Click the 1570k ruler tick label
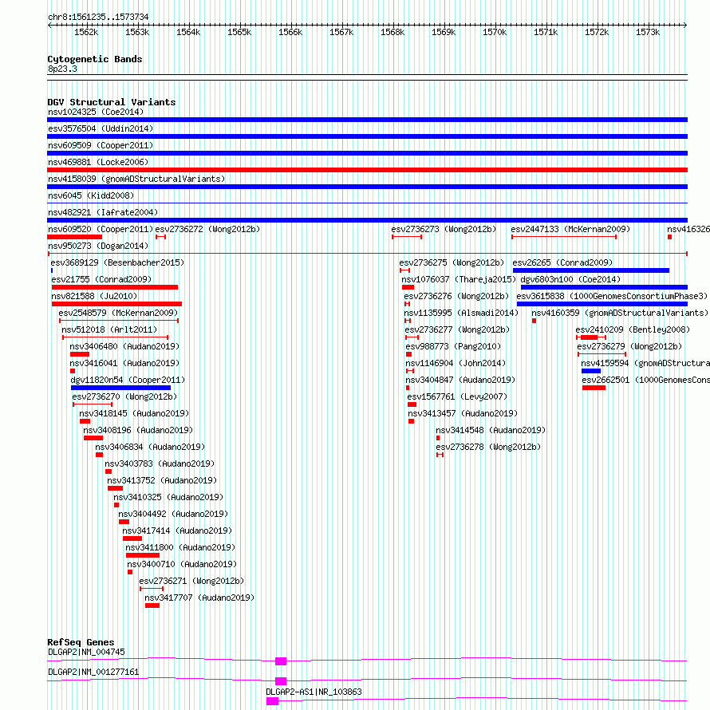The width and height of the screenshot is (710, 710). coord(495,32)
